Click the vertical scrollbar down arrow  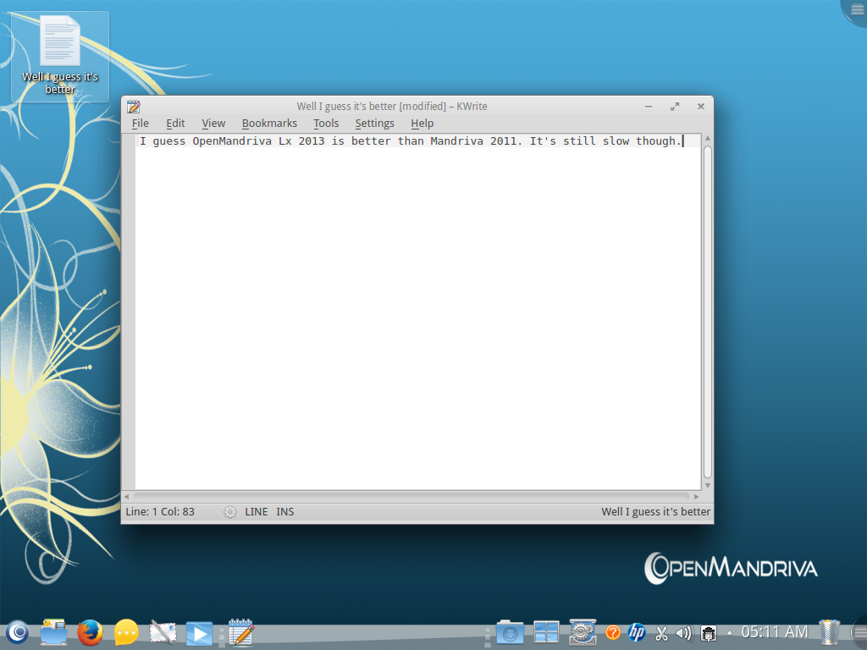coord(708,485)
